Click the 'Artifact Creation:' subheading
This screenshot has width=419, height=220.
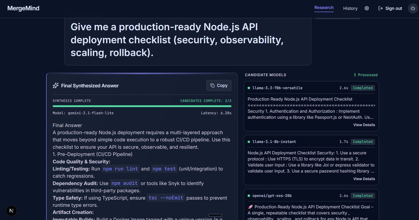tap(73, 212)
